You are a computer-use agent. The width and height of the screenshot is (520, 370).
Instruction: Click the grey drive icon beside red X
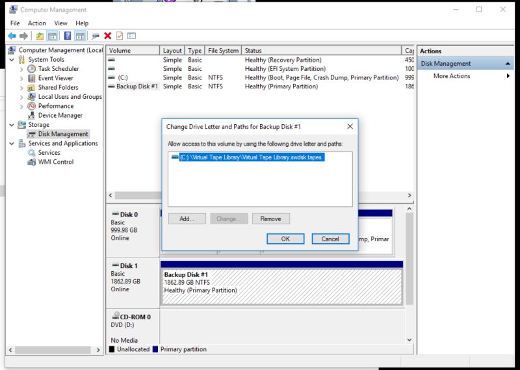pos(96,36)
